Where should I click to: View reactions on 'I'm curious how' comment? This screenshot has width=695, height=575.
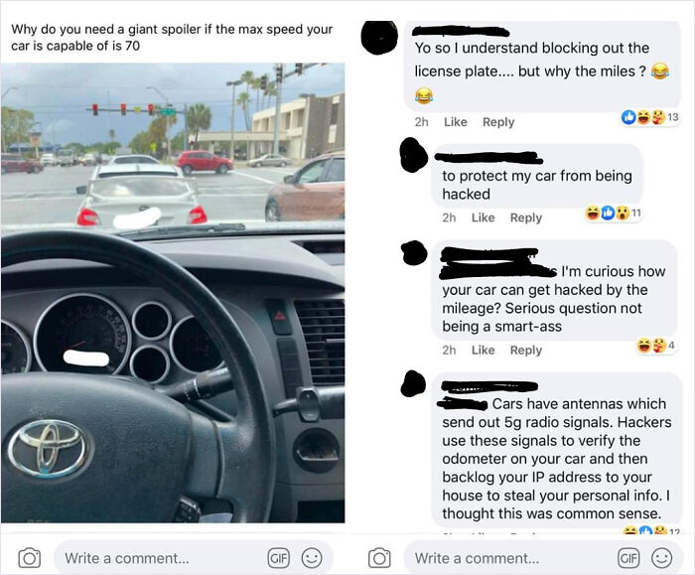tap(656, 346)
